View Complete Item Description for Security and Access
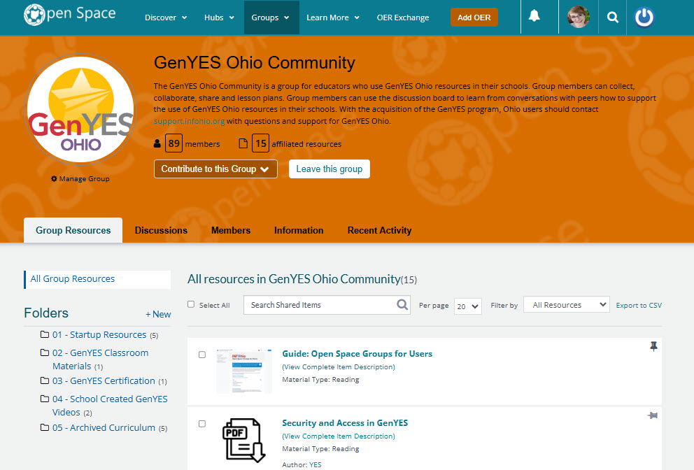 click(x=339, y=436)
